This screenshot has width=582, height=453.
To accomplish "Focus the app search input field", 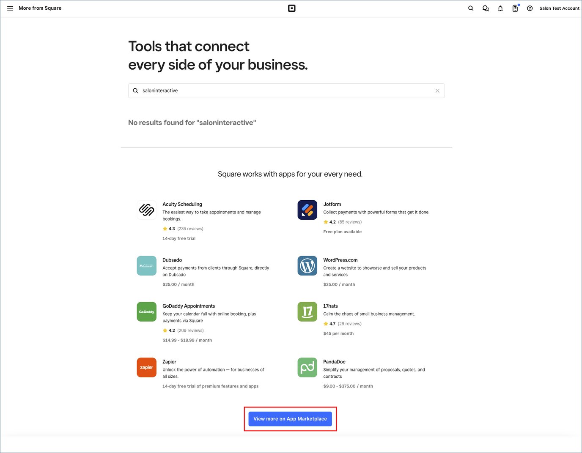I will coord(286,91).
